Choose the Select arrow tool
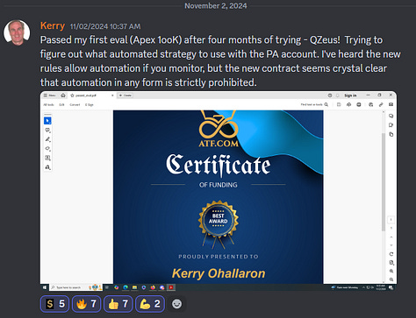Image resolution: width=416 pixels, height=318 pixels. pos(47,121)
